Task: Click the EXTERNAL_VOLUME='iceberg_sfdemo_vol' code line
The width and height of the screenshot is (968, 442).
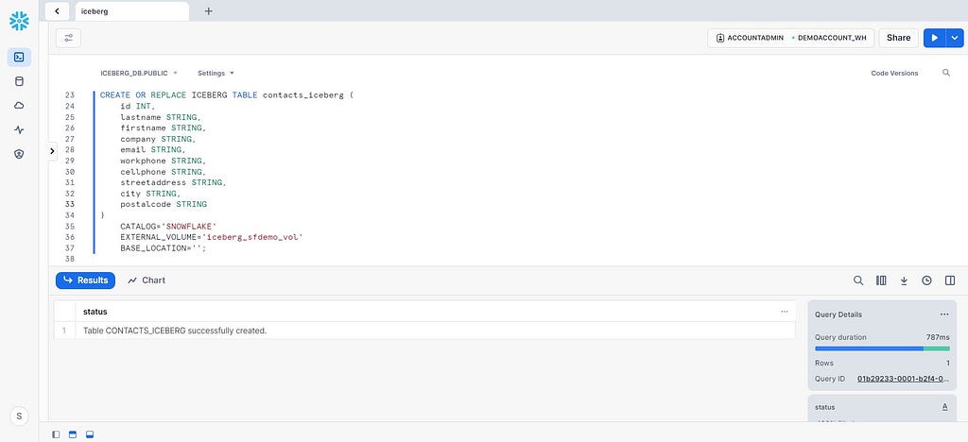Action: click(211, 237)
